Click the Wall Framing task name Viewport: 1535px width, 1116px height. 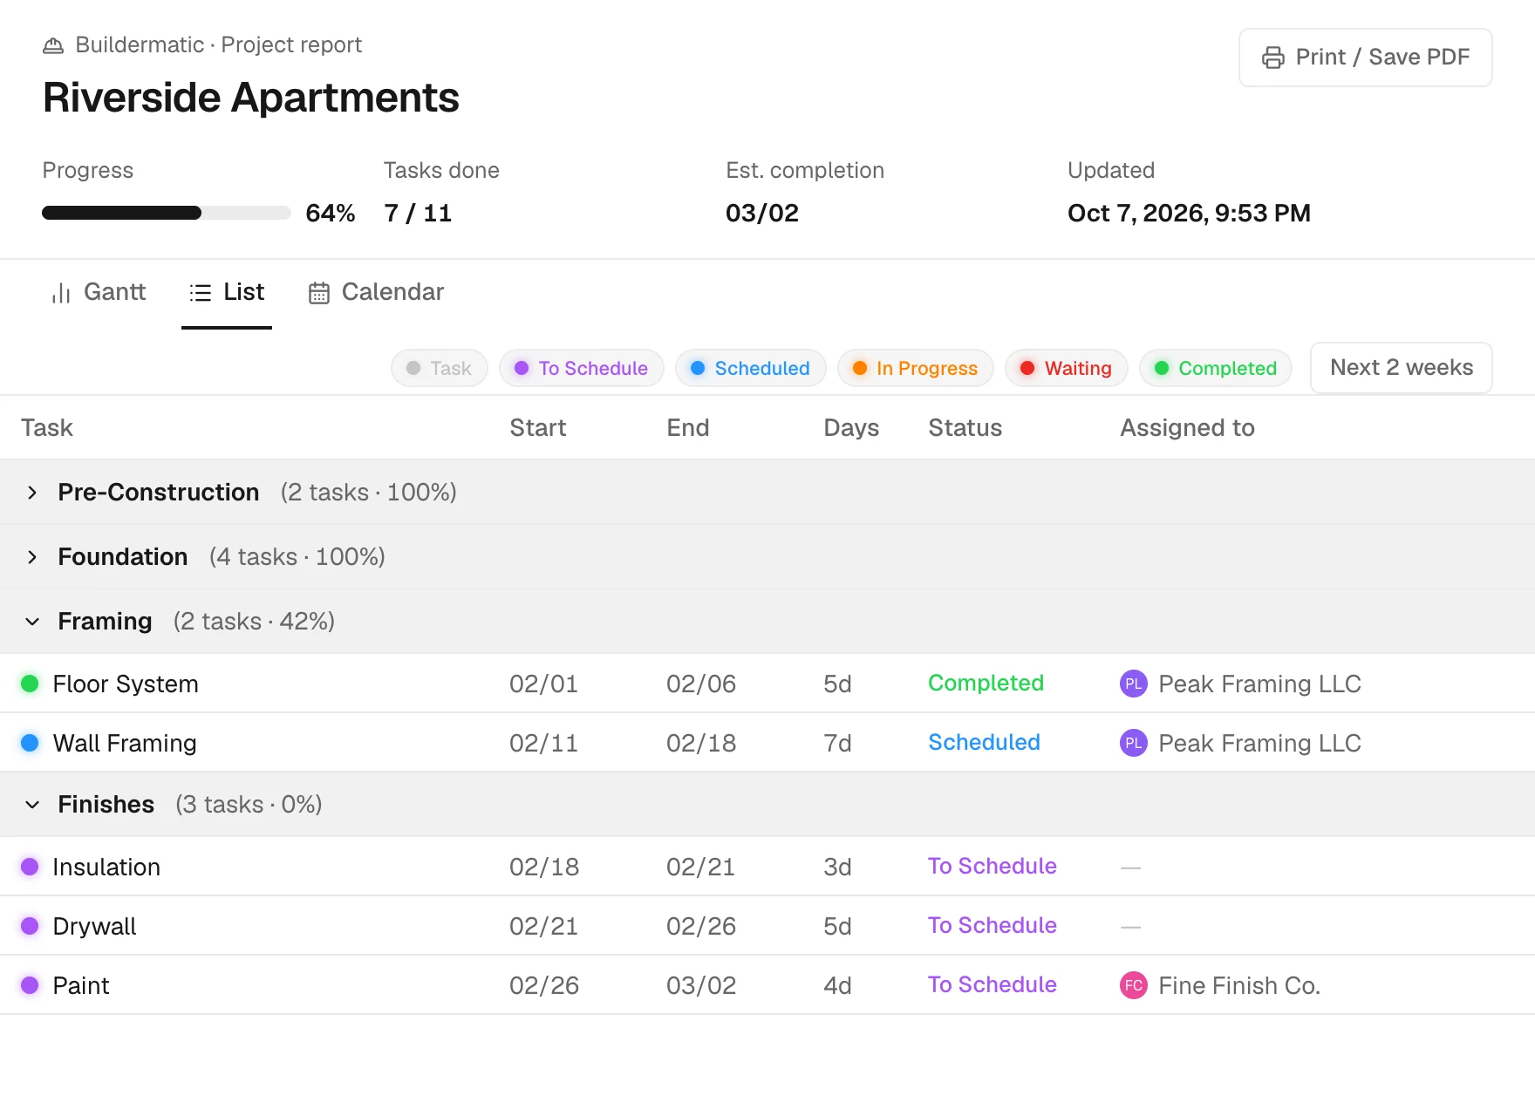pyautogui.click(x=125, y=744)
